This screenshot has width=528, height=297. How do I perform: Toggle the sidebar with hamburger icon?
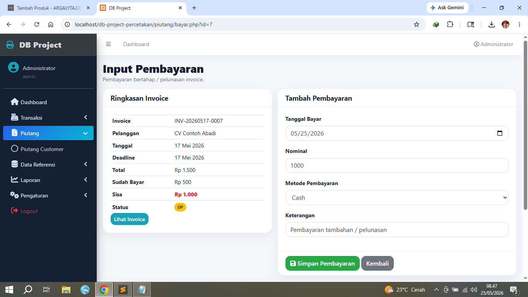[x=108, y=44]
